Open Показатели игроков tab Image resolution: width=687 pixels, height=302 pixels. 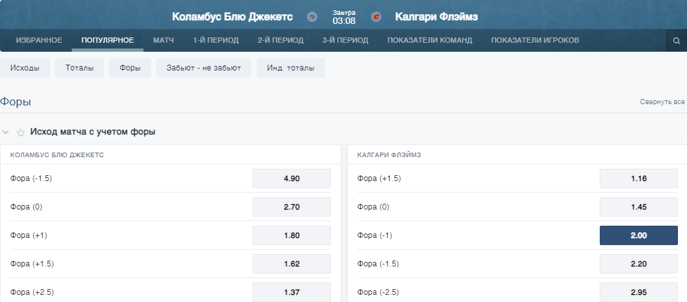(x=535, y=40)
